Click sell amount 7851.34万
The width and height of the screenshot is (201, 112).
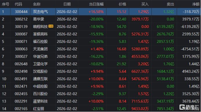(165, 109)
